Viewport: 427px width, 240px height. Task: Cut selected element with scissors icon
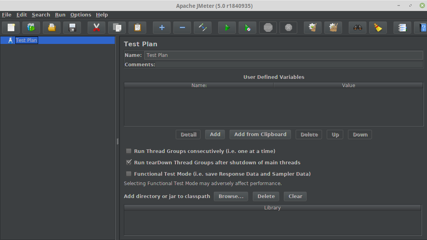96,28
